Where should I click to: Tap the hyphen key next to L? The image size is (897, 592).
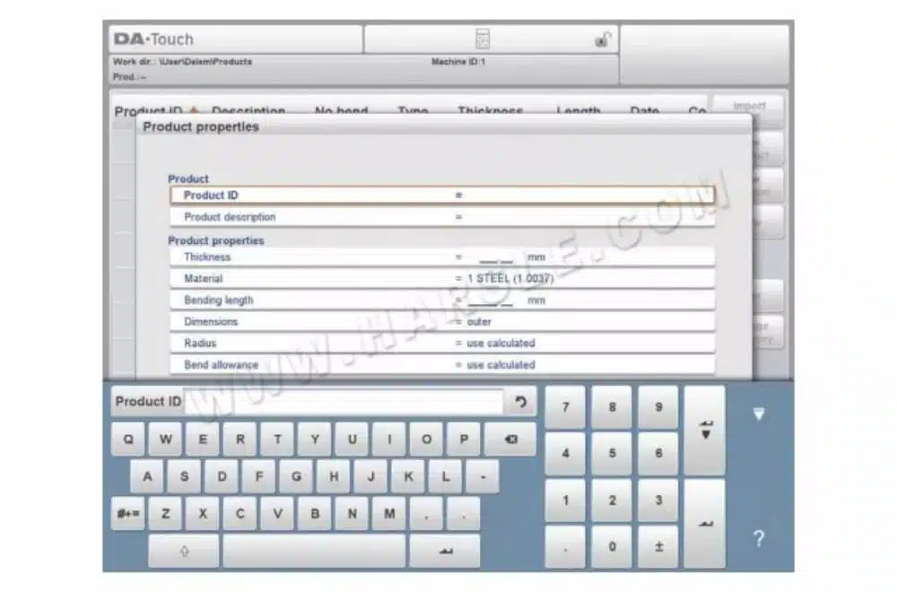point(483,476)
